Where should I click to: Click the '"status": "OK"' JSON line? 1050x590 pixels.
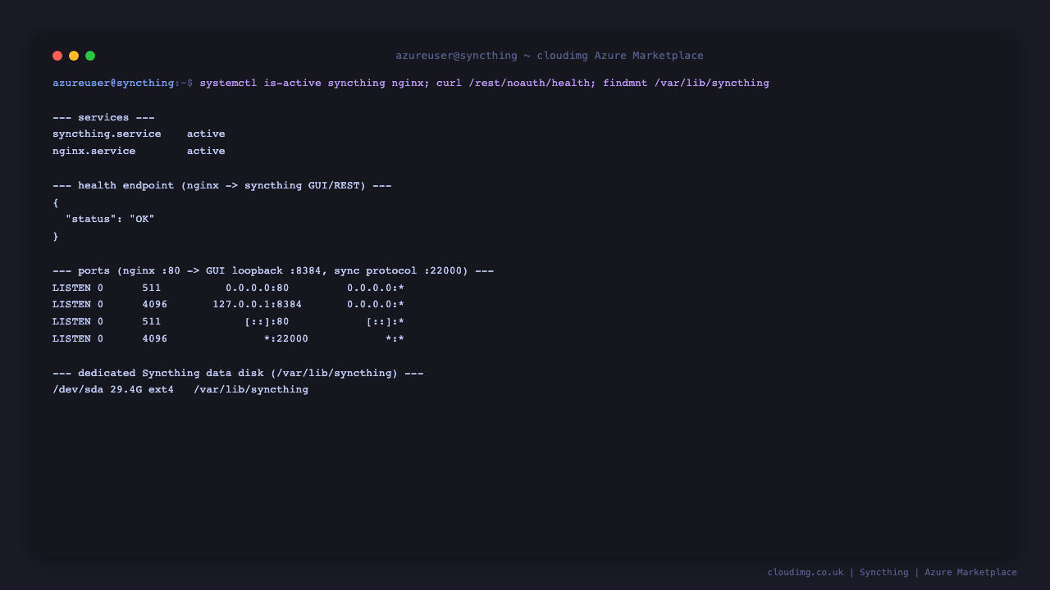(x=110, y=219)
